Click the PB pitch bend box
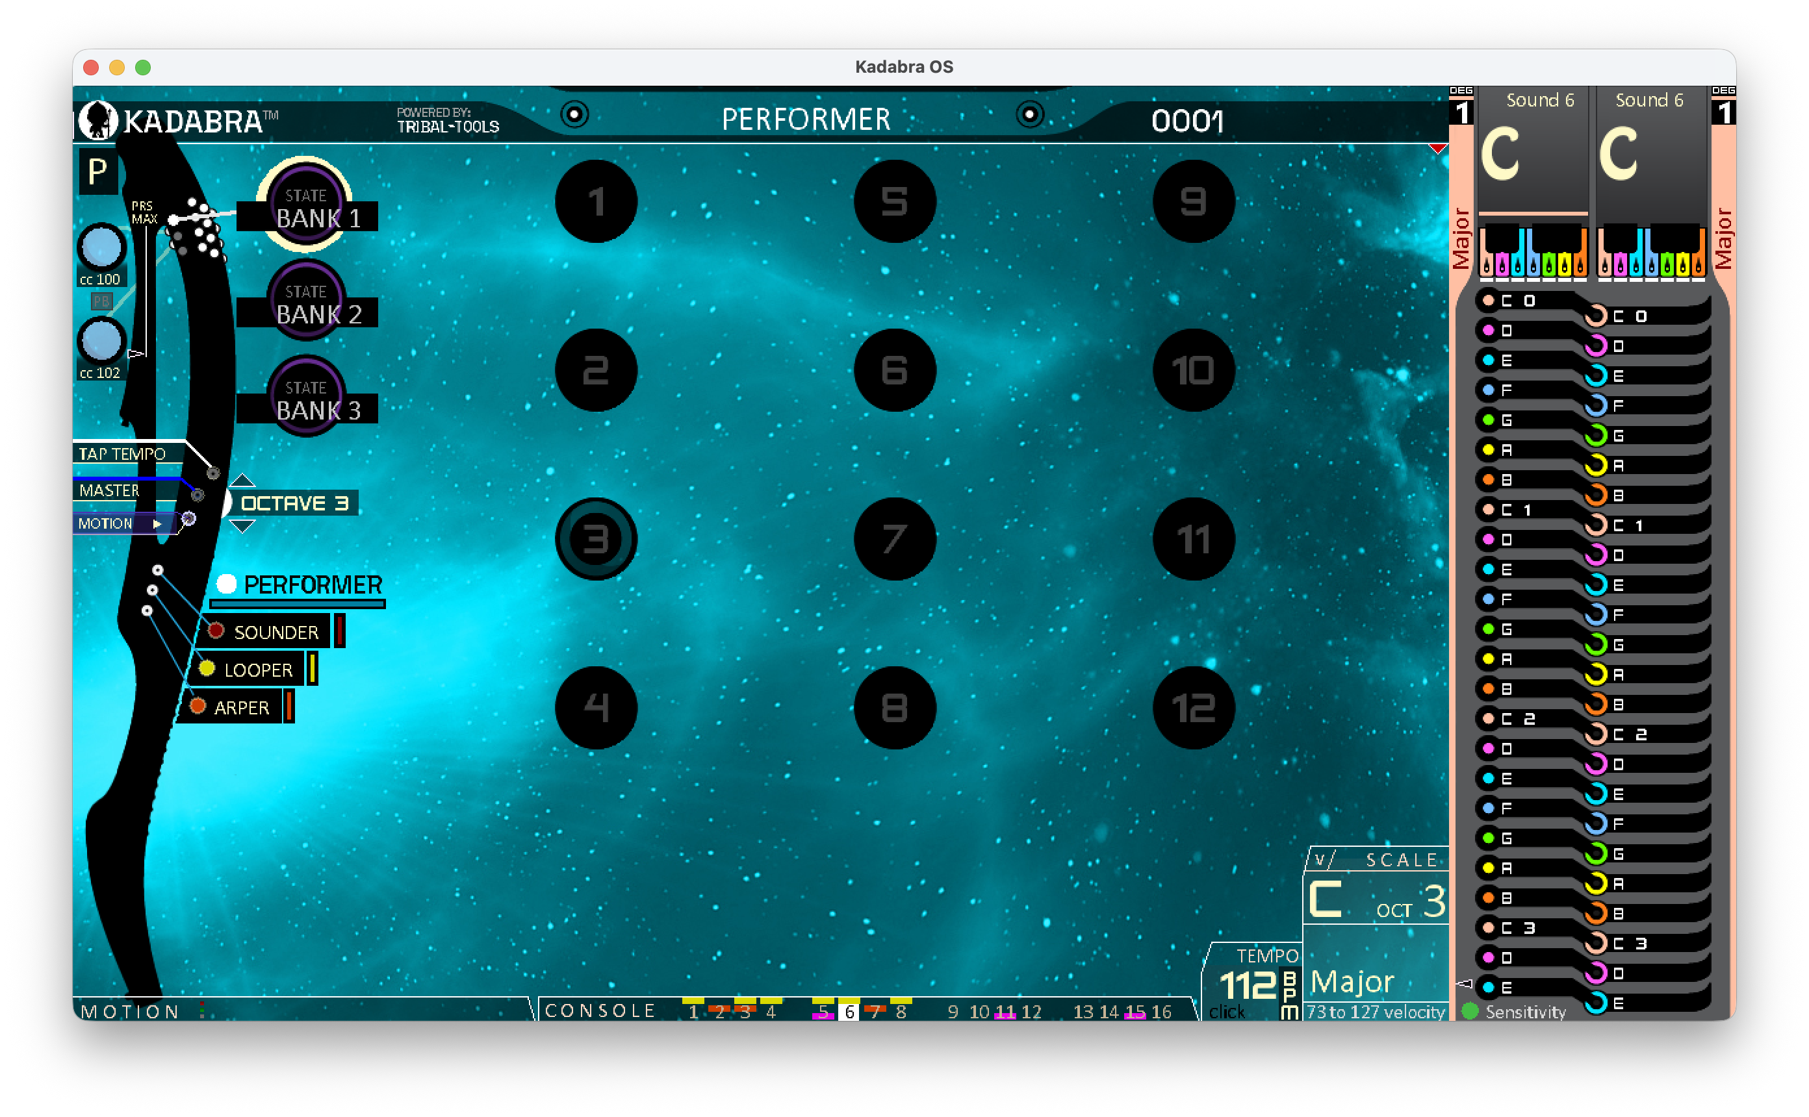Viewport: 1809px width, 1117px height. 101,301
